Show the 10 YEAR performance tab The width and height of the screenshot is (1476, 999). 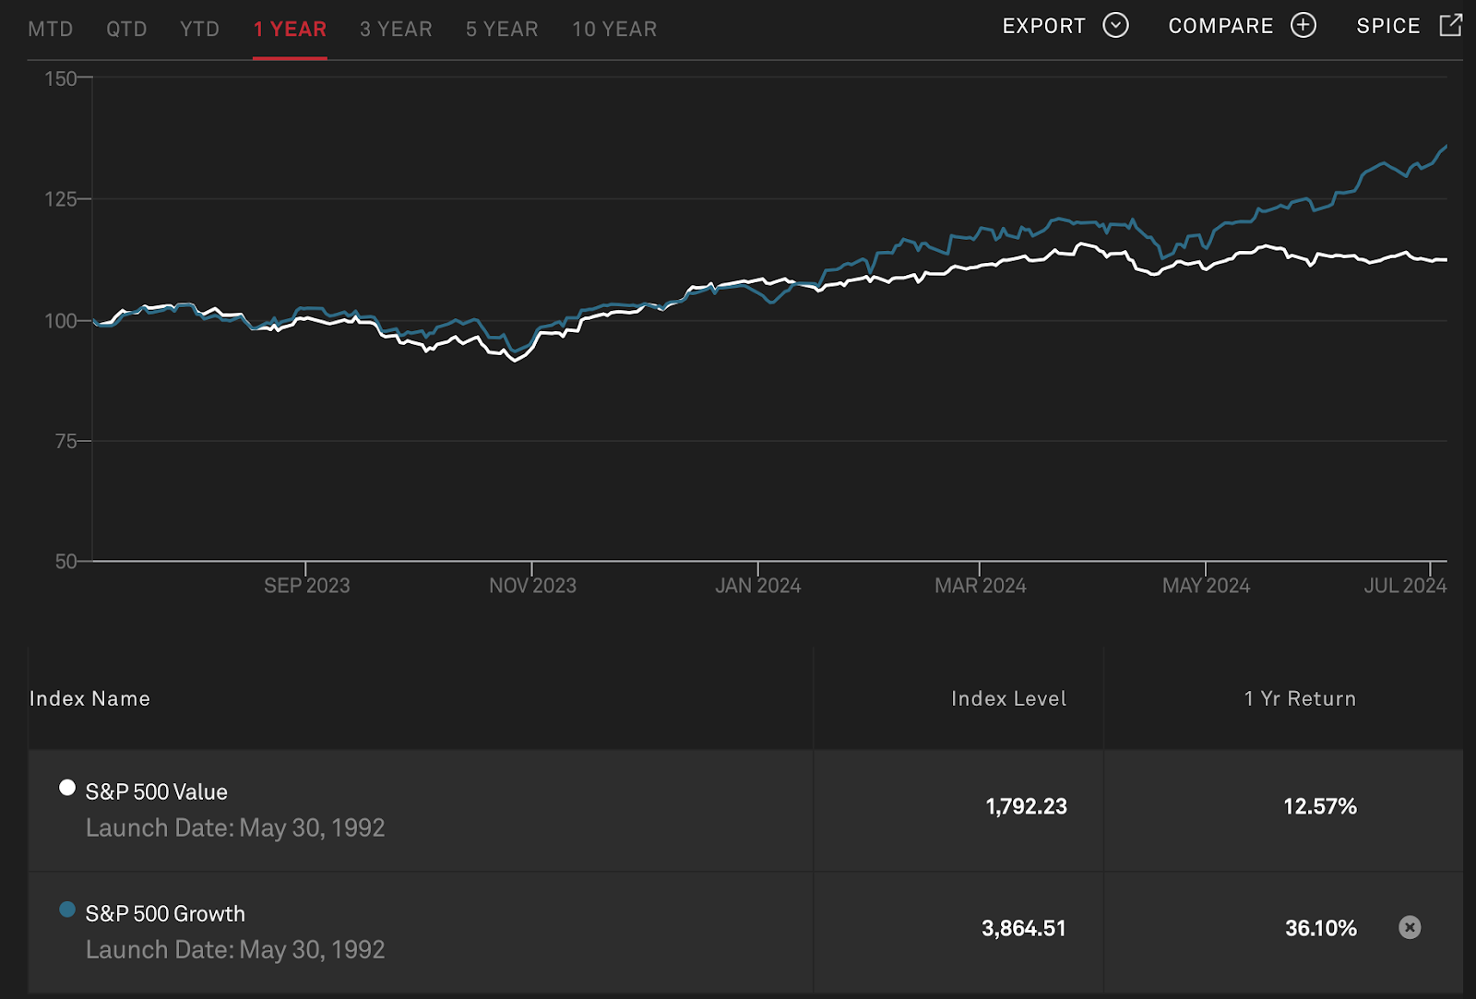click(614, 30)
